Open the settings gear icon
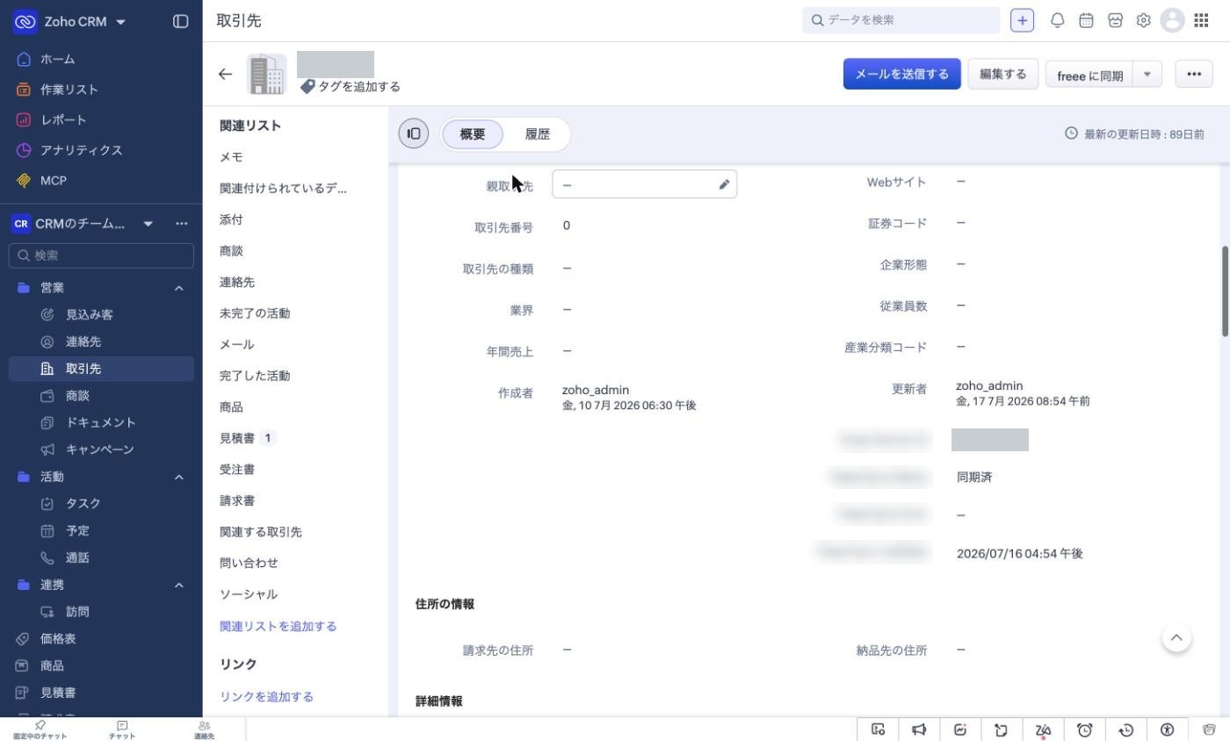The image size is (1230, 741). [x=1143, y=20]
